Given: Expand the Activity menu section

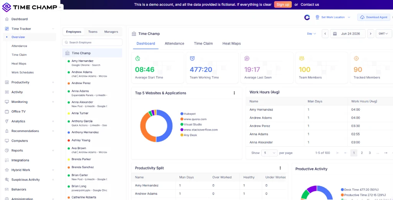Looking at the screenshot, I should pos(53,92).
